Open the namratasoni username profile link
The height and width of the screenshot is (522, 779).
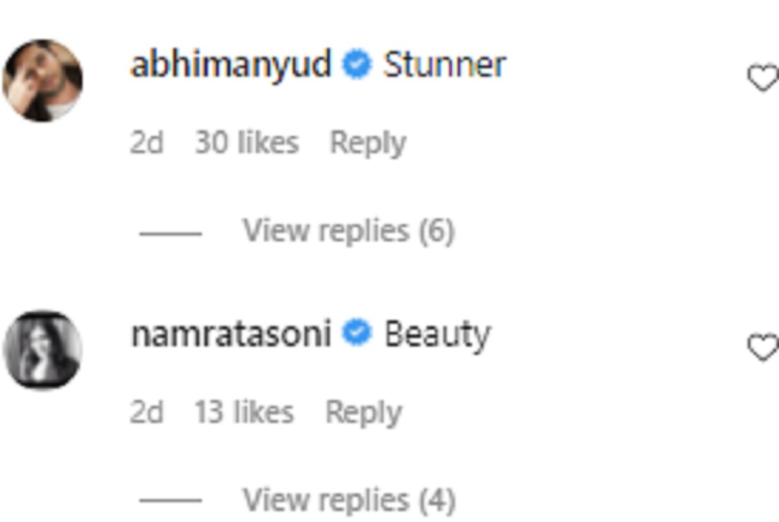coord(231,335)
